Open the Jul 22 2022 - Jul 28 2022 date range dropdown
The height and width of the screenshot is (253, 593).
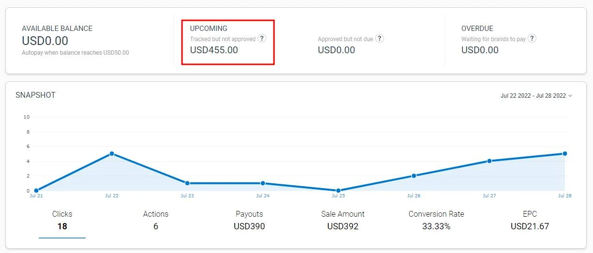coord(536,96)
